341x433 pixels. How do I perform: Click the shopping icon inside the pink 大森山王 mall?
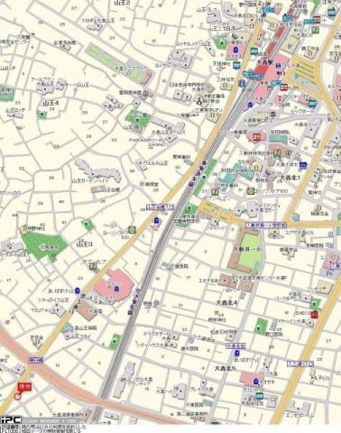coord(116,290)
